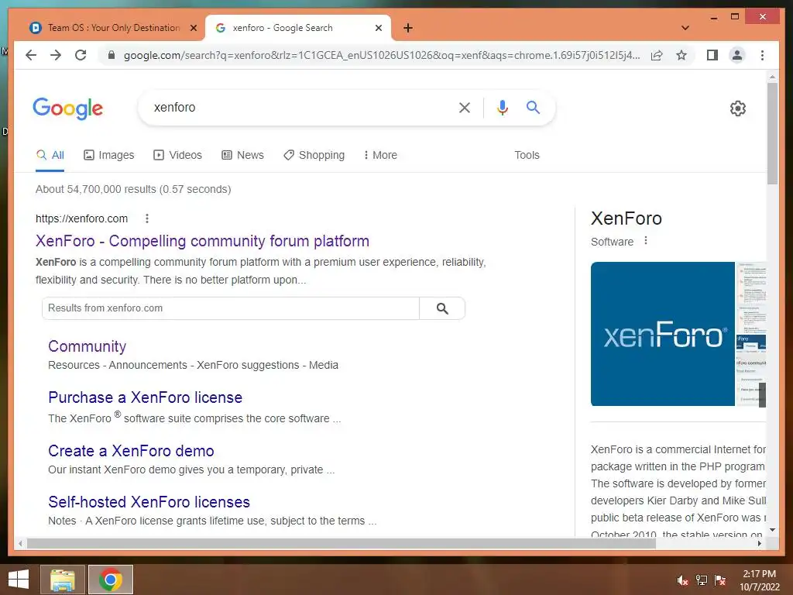This screenshot has width=793, height=595.
Task: Share this page with the share icon
Action: (657, 55)
